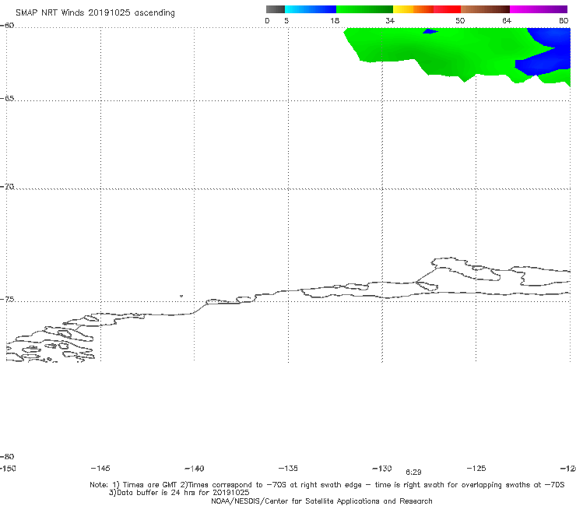The height and width of the screenshot is (506, 576).
Task: Click the color bar label '18'
Action: click(x=335, y=21)
